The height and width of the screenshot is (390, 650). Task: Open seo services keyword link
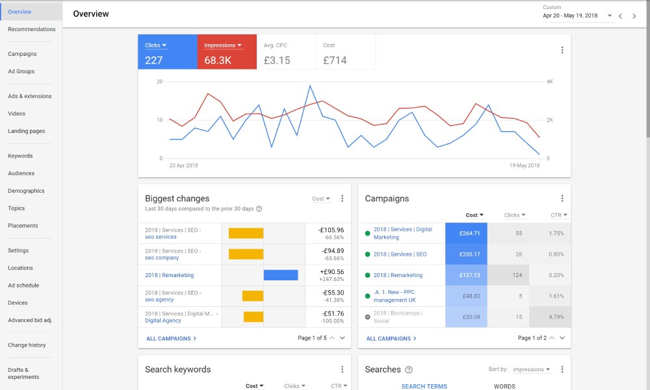pos(161,238)
